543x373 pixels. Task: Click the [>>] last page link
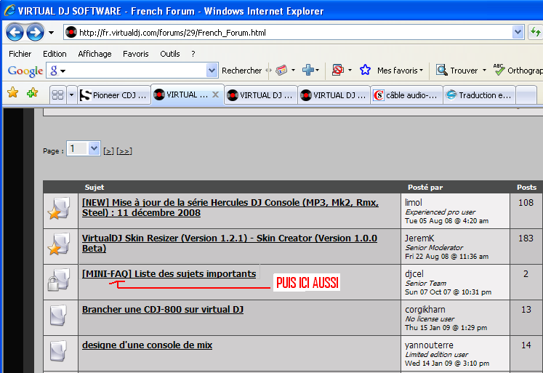coord(124,151)
